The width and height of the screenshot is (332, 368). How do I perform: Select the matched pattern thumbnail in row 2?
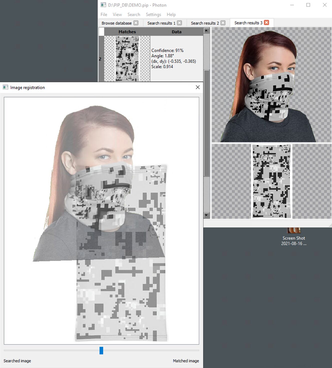(x=127, y=59)
